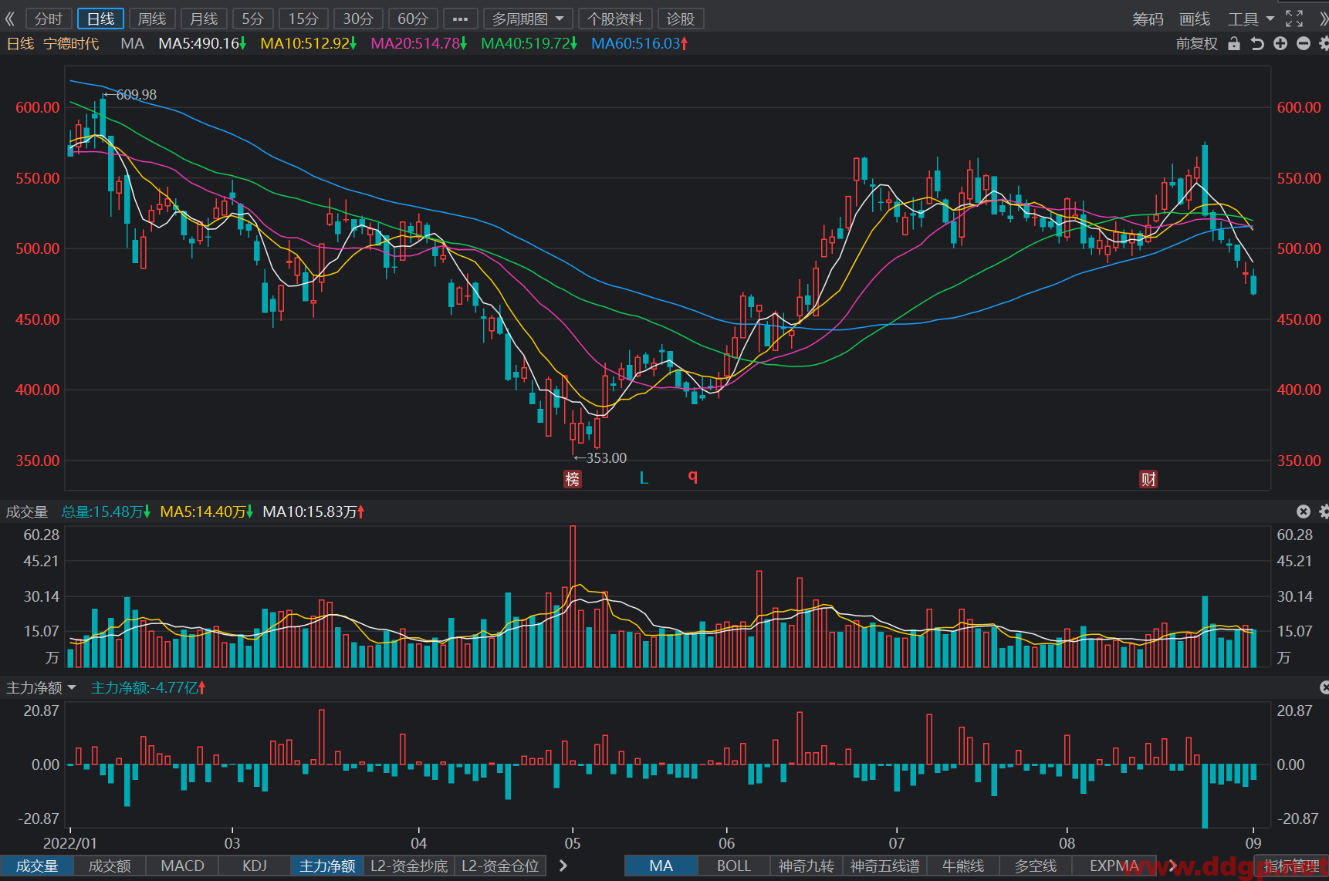Screen dimensions: 1329x881
Task: Click the 609.98 high price label
Action: tap(136, 95)
